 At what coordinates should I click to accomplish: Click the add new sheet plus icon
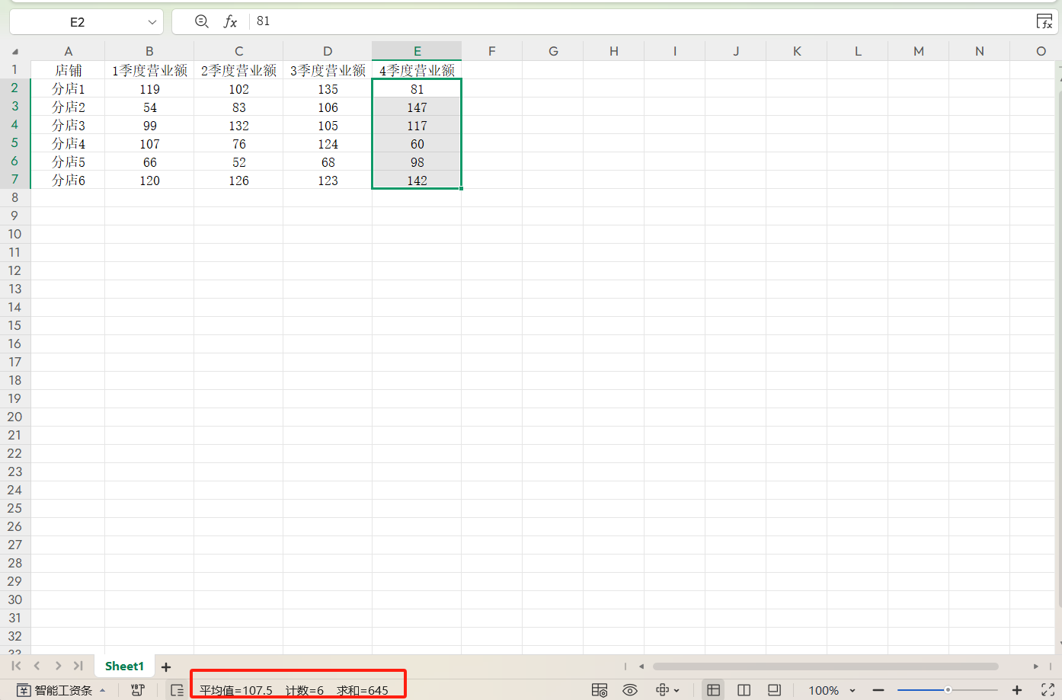coord(166,667)
